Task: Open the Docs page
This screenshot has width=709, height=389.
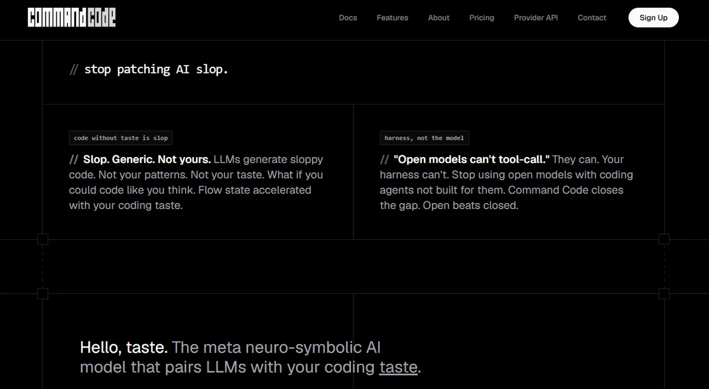Action: tap(348, 18)
